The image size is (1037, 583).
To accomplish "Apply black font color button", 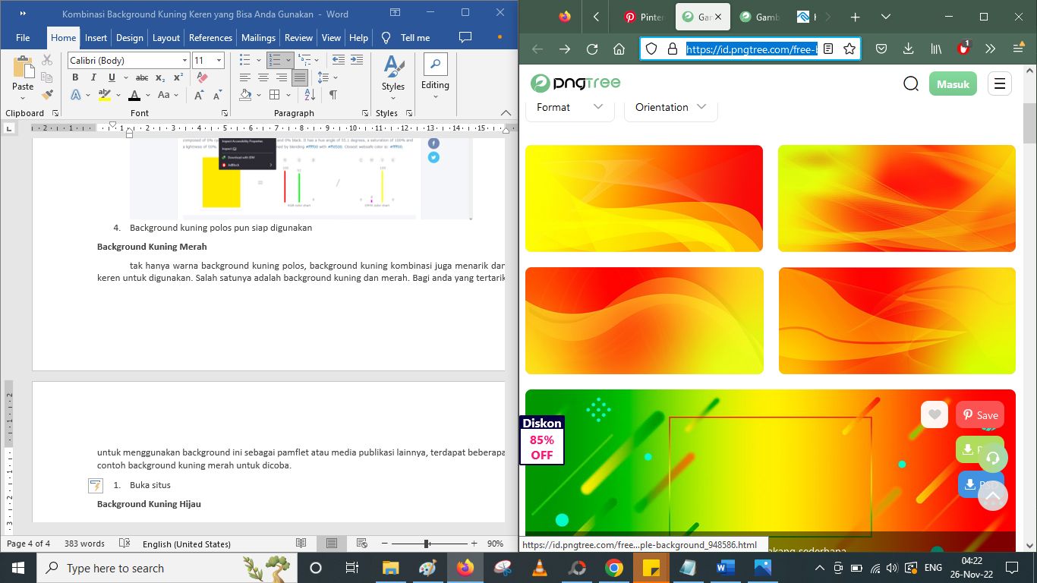I will pos(134,95).
